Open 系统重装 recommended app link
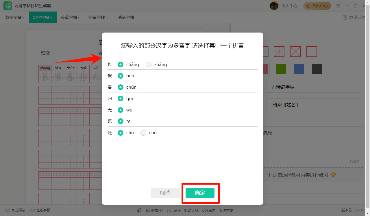 (x=226, y=211)
